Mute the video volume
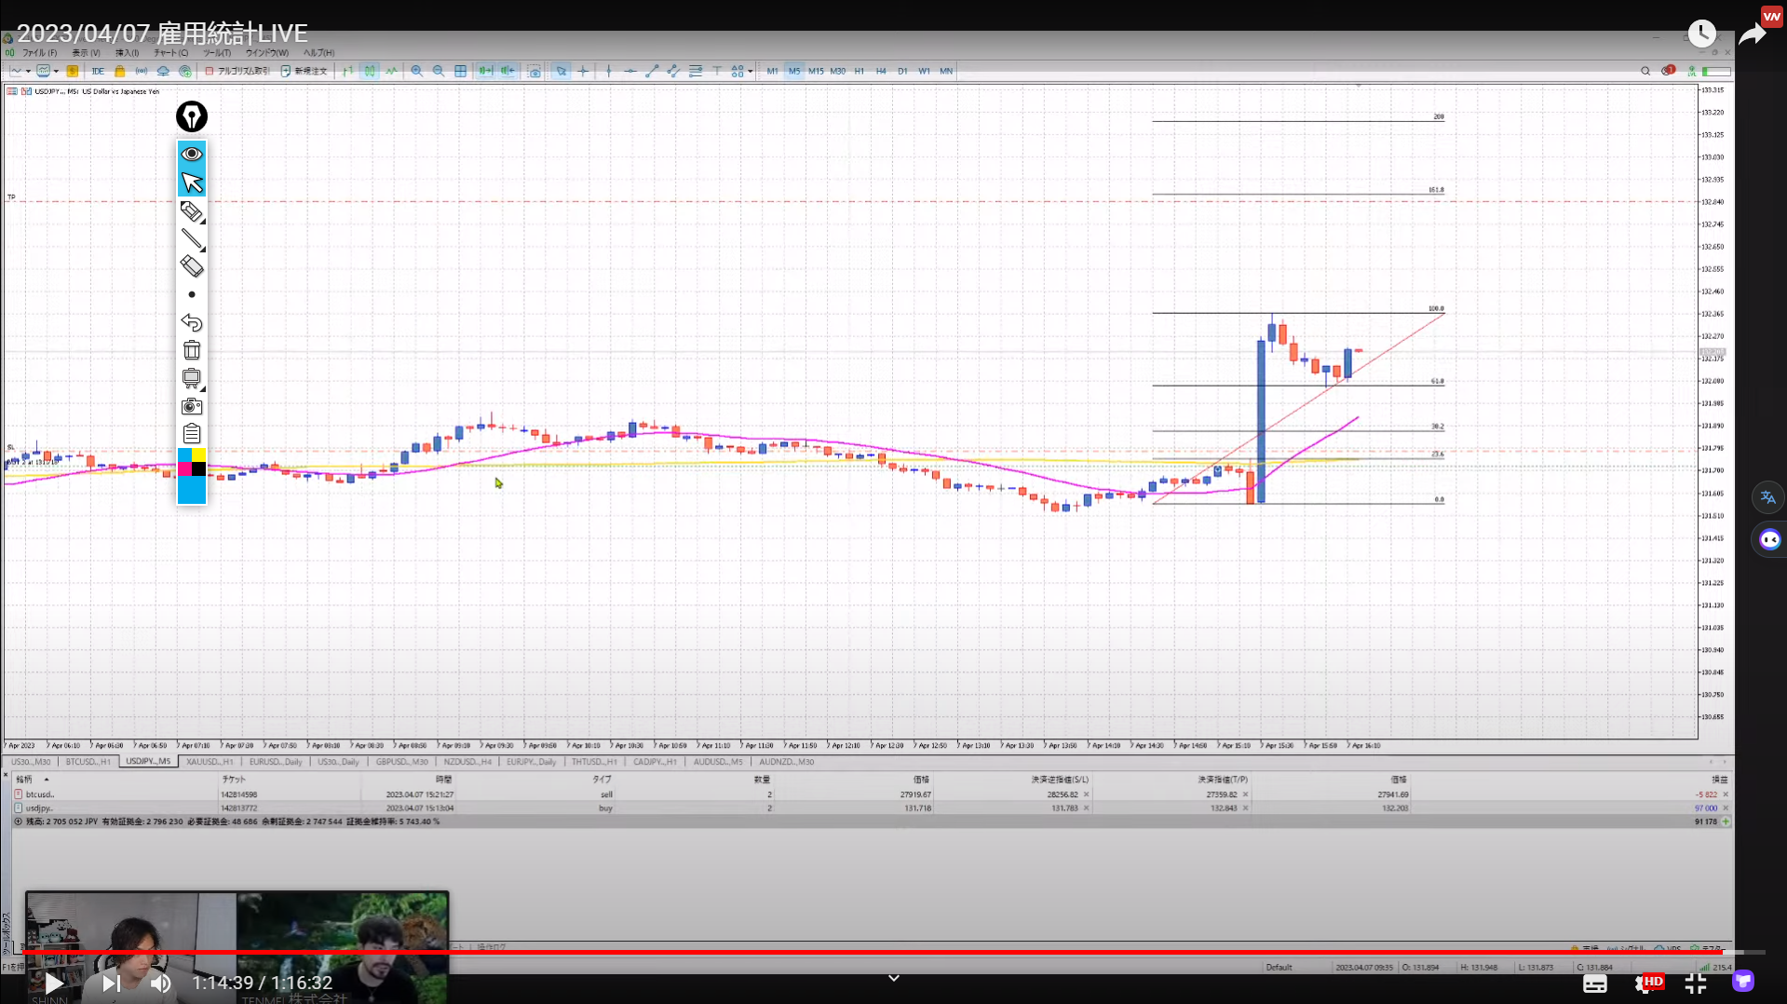 coord(161,983)
